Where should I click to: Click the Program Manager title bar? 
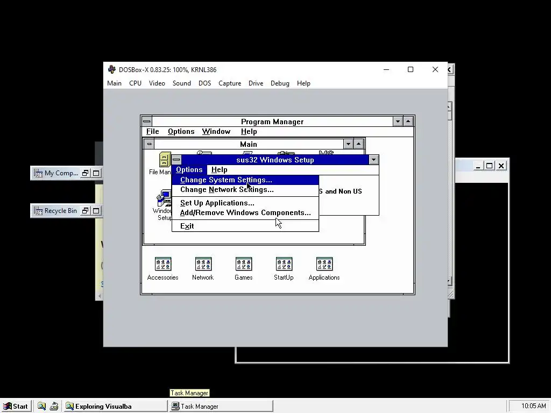[x=272, y=122]
